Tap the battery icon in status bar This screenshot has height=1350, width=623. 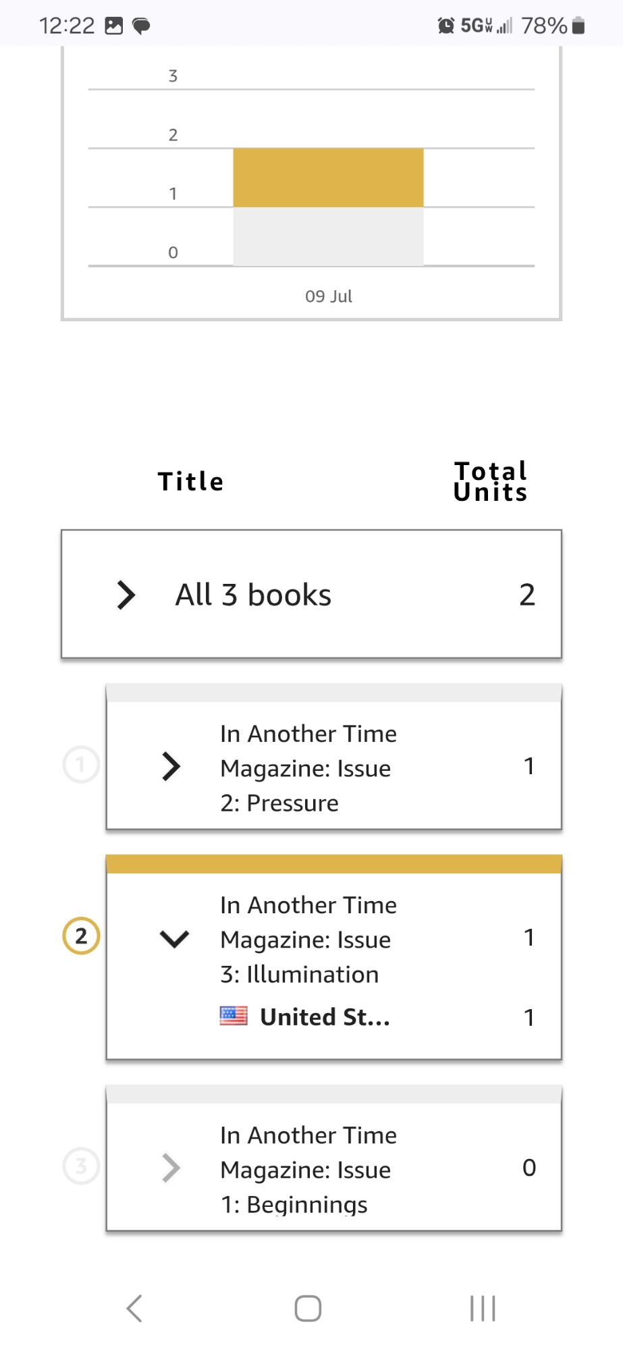[578, 26]
